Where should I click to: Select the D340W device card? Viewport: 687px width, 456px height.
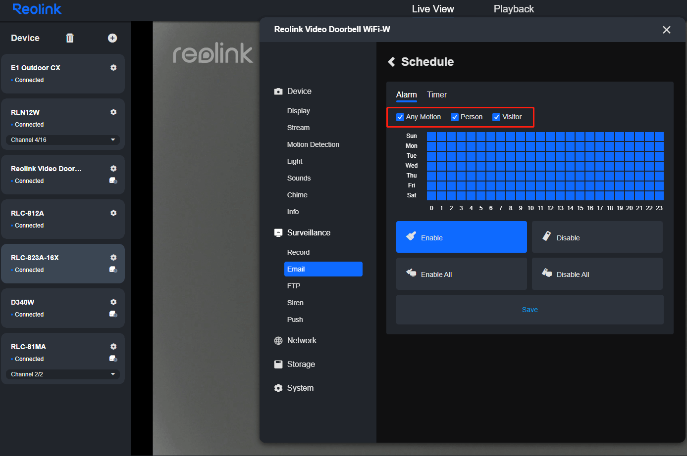point(63,308)
